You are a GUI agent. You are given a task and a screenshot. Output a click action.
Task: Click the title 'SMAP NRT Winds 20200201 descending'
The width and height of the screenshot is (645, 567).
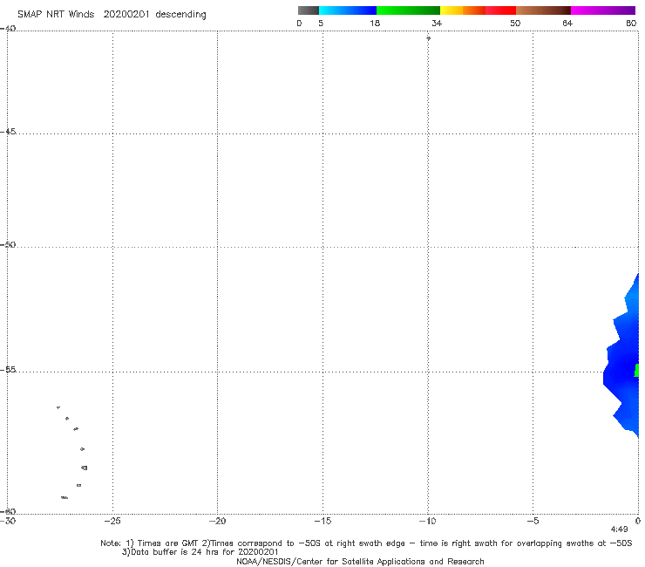(x=112, y=15)
